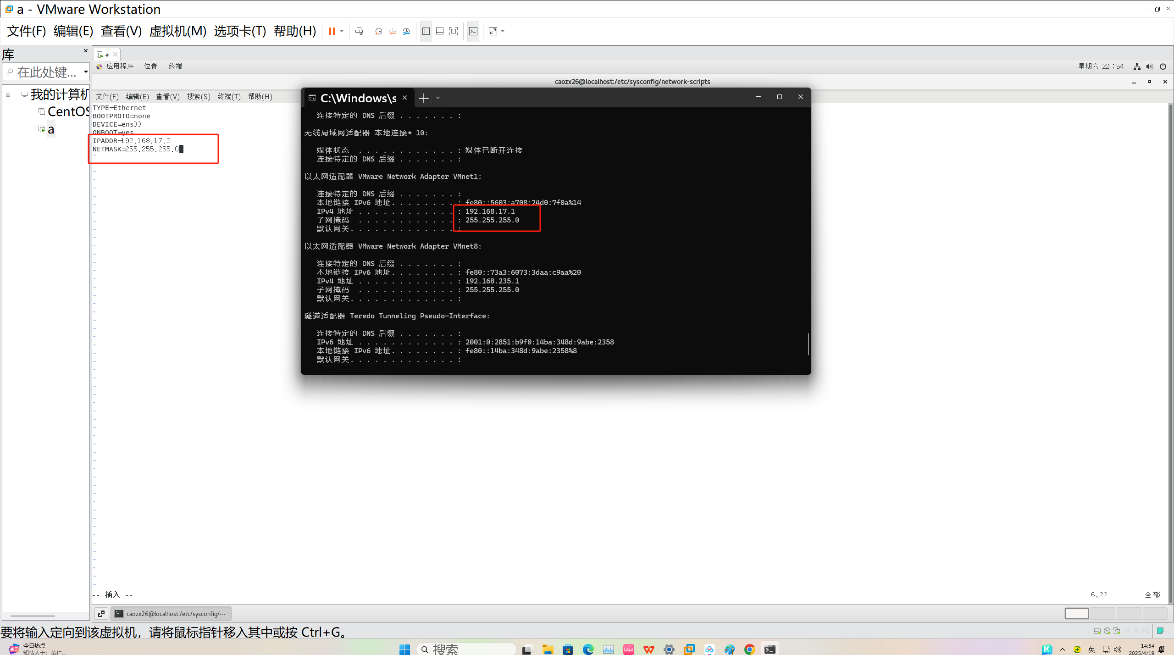Select the CentOS virtual machine entry
The height and width of the screenshot is (655, 1174).
(67, 111)
